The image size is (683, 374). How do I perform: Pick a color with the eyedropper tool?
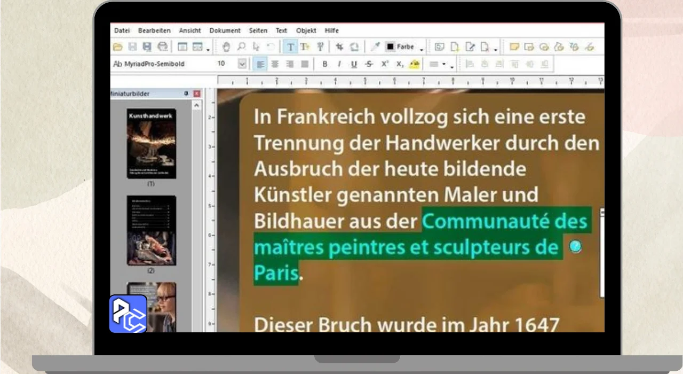pyautogui.click(x=375, y=47)
